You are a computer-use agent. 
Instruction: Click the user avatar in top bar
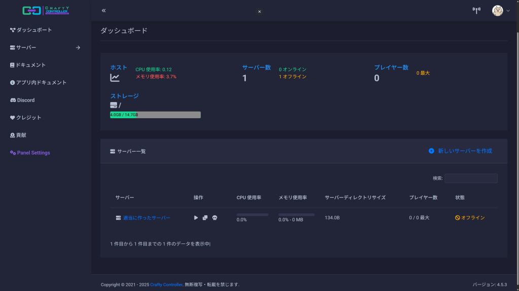coord(498,11)
